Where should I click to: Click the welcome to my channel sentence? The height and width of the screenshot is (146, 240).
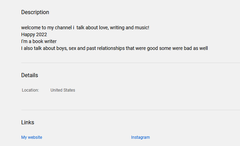(85, 28)
